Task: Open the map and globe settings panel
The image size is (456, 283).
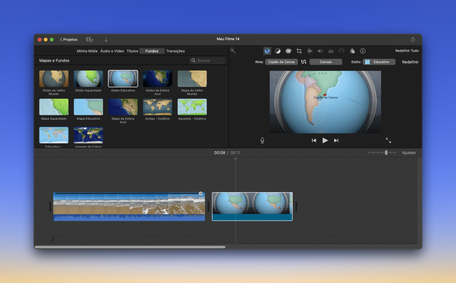Action: pyautogui.click(x=267, y=51)
